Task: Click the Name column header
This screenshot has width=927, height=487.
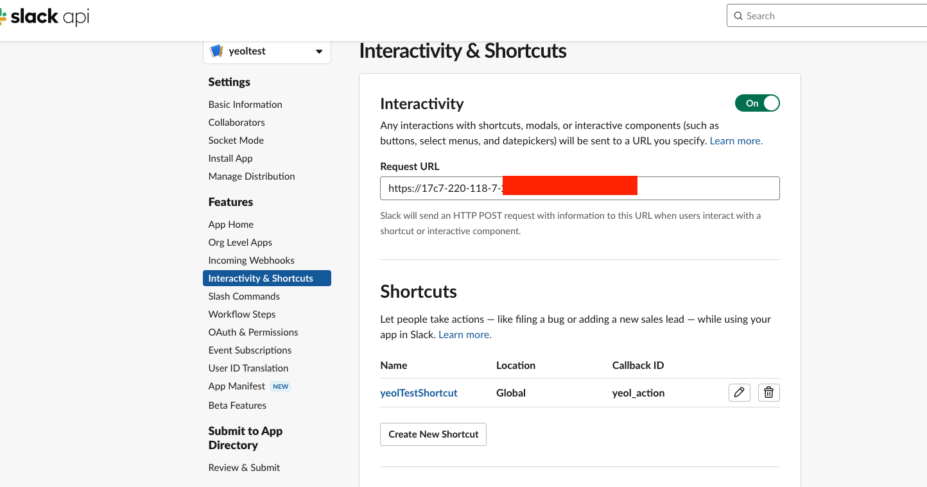Action: click(394, 365)
